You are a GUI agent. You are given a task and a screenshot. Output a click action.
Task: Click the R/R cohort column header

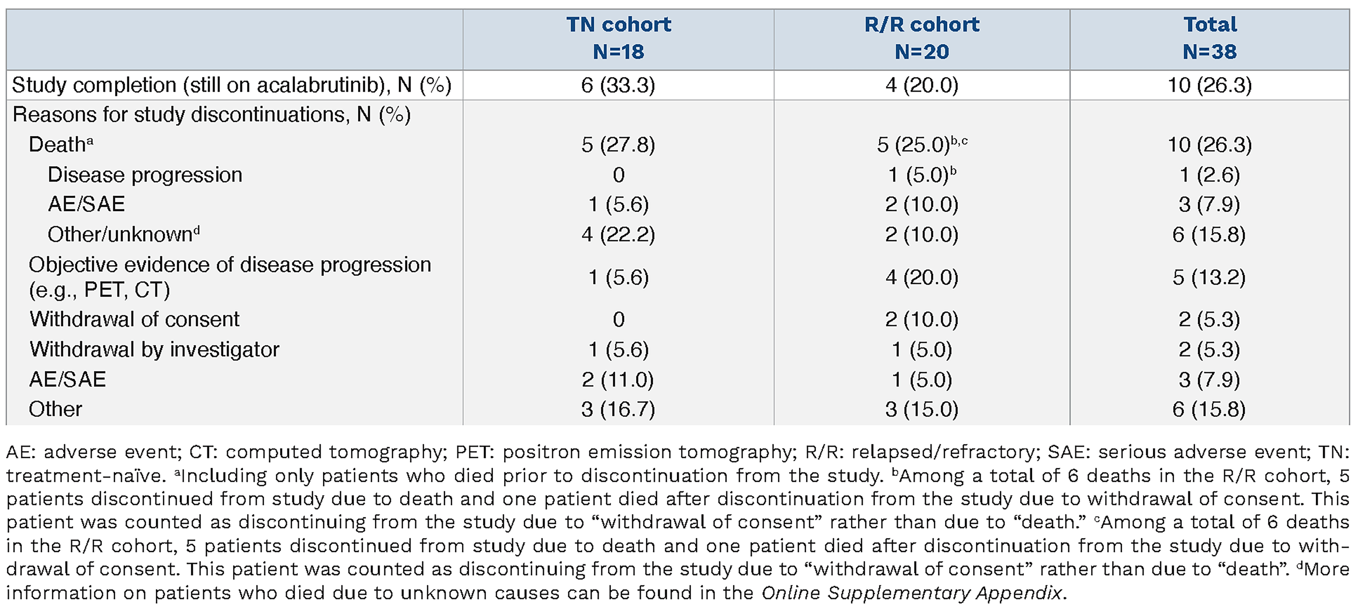tap(921, 38)
